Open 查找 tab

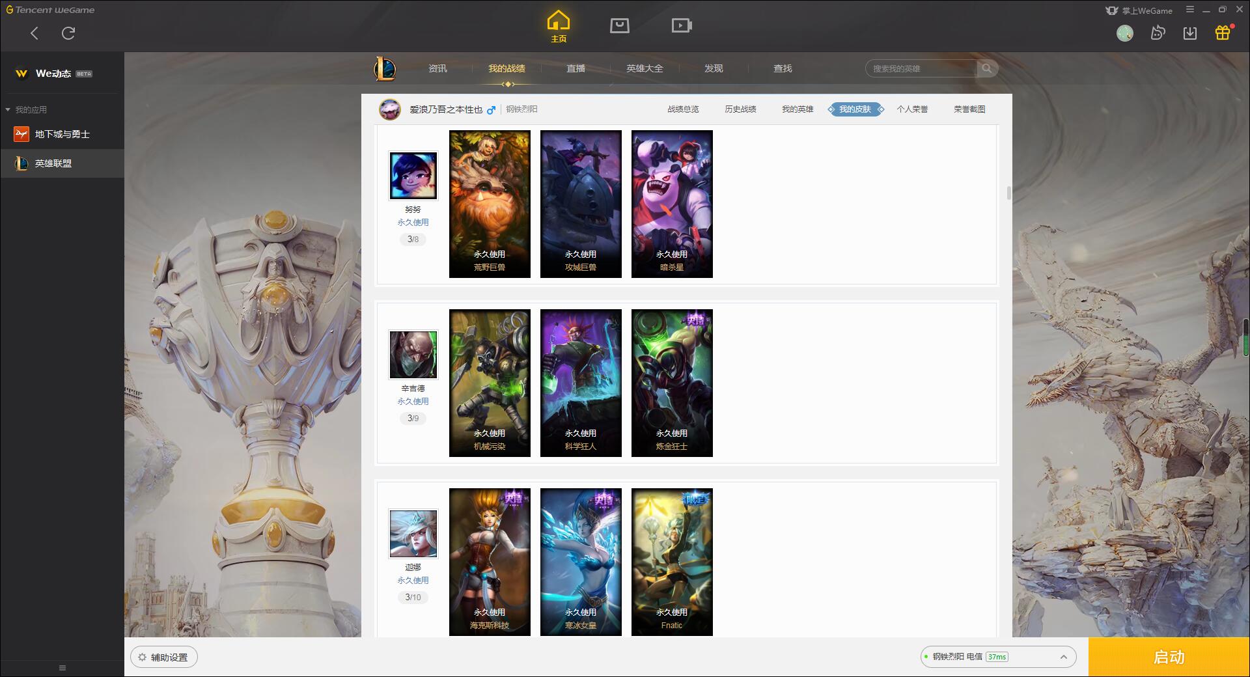pos(783,68)
